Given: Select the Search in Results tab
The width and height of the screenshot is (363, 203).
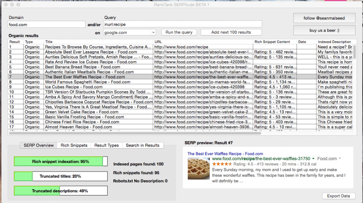Looking at the screenshot, I should pos(142,145).
